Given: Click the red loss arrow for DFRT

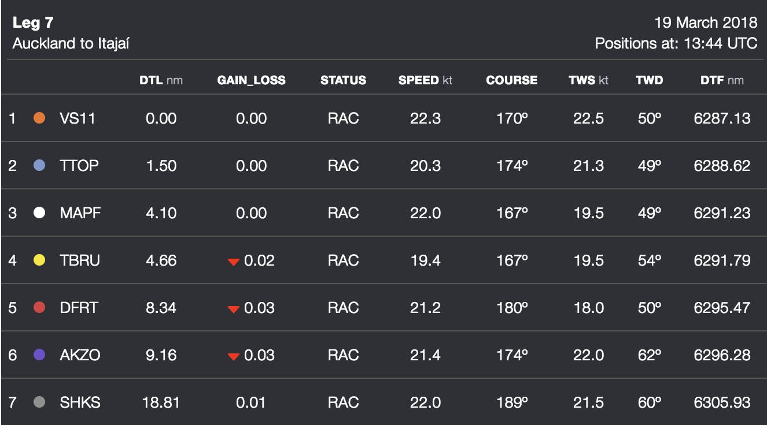Looking at the screenshot, I should click(x=234, y=309).
